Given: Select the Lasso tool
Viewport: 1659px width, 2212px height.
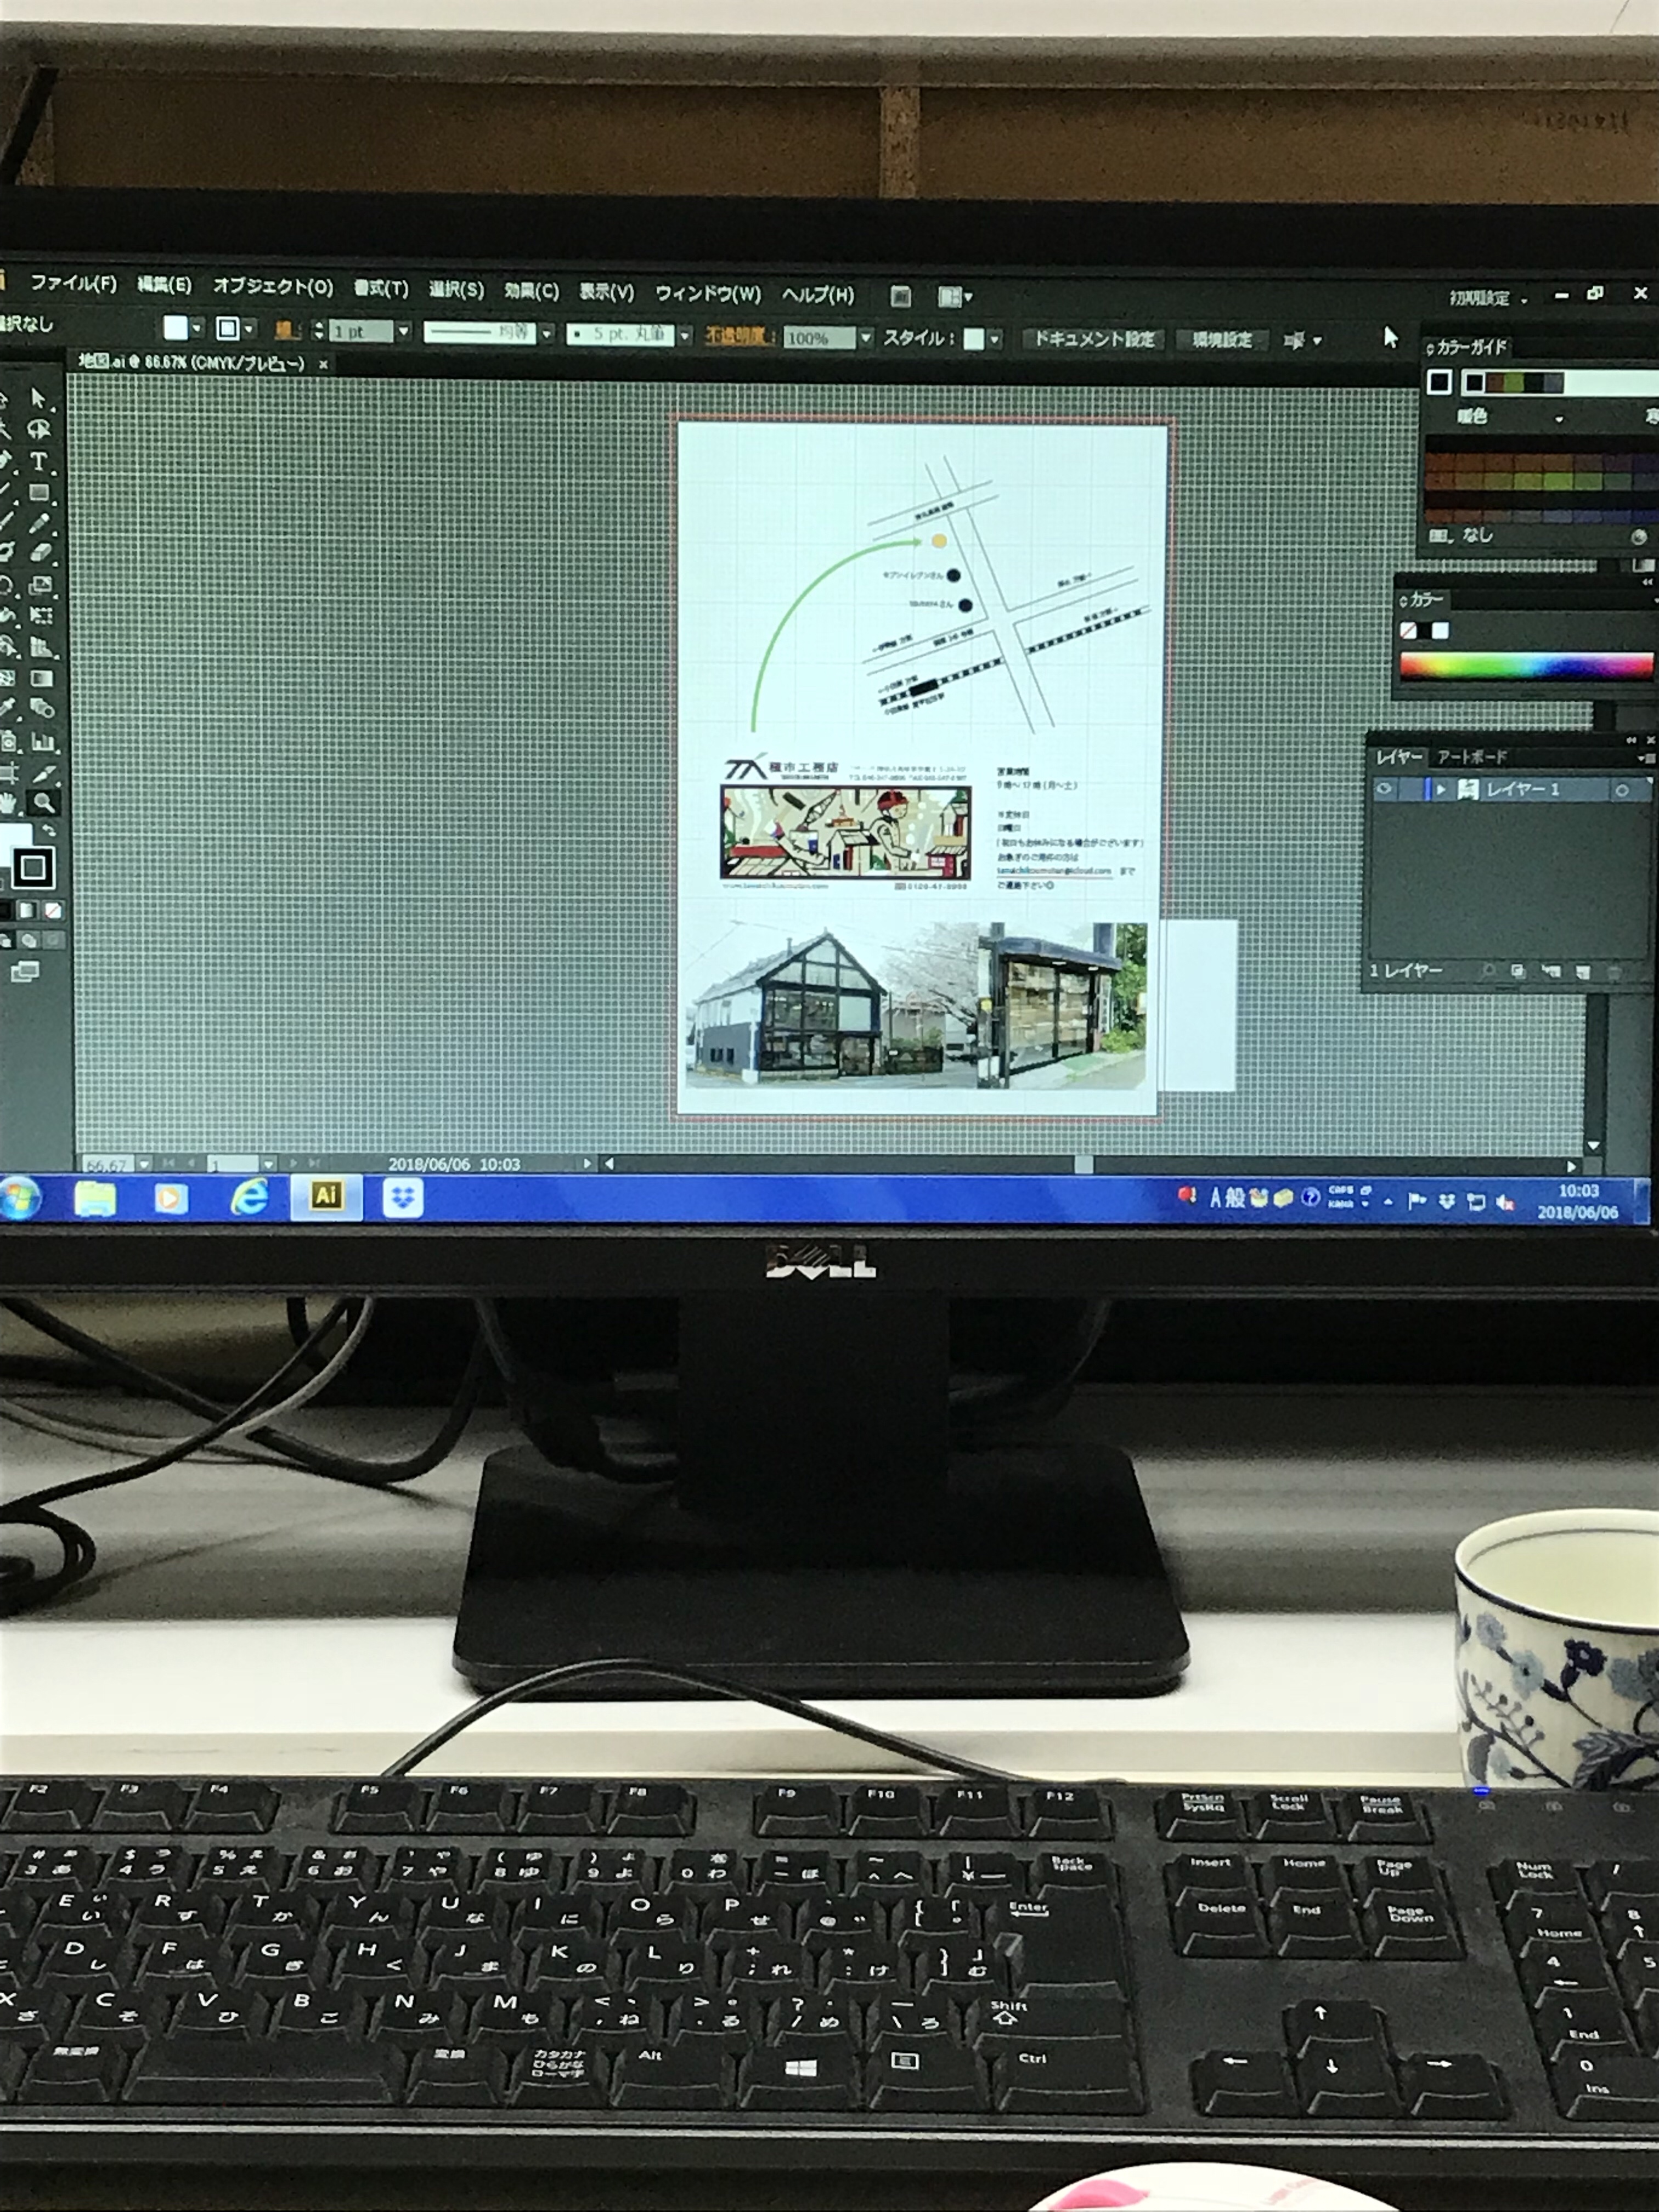Looking at the screenshot, I should pyautogui.click(x=38, y=430).
